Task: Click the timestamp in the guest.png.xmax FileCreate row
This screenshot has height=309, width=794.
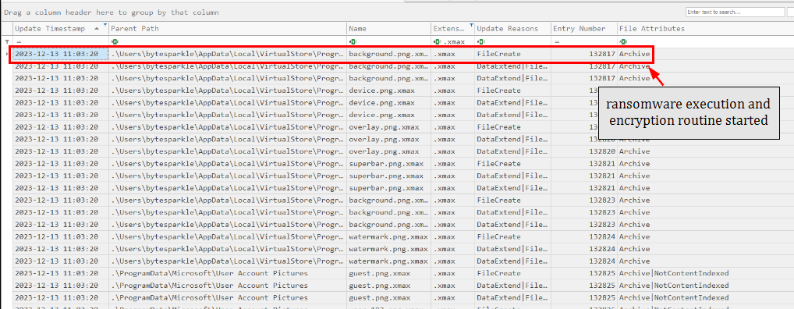Action: click(61, 273)
